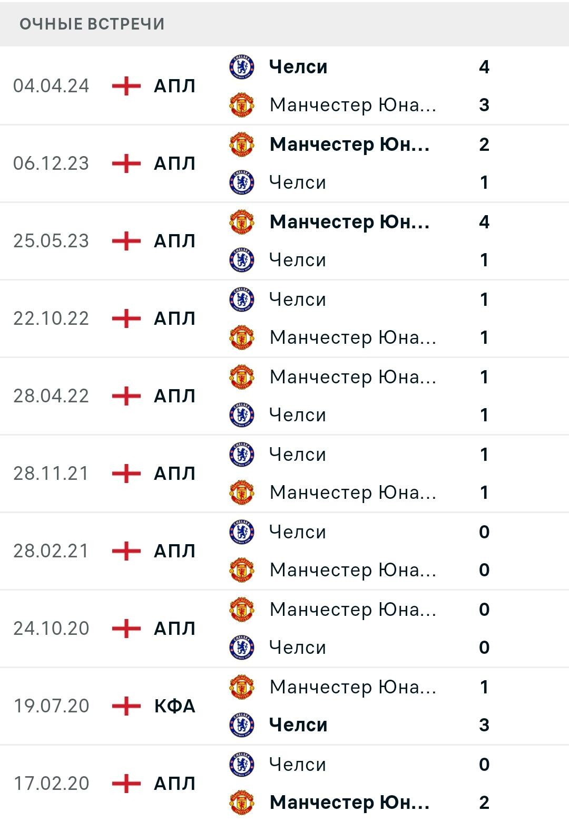Open match dated 17.02.20
The image size is (569, 821).
coord(284,784)
